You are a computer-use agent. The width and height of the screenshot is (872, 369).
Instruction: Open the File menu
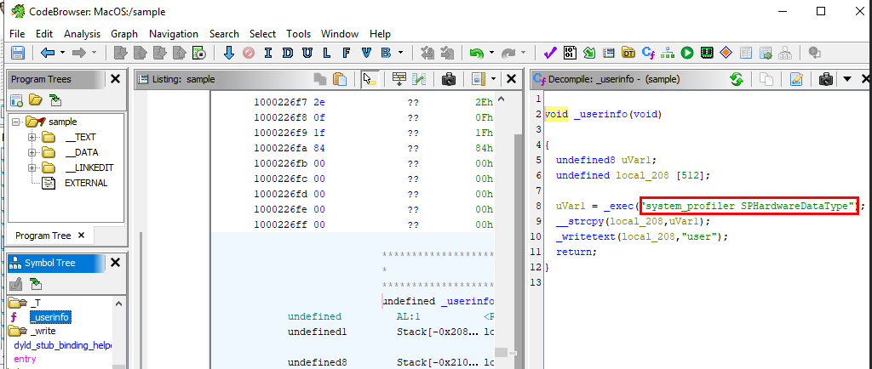17,34
